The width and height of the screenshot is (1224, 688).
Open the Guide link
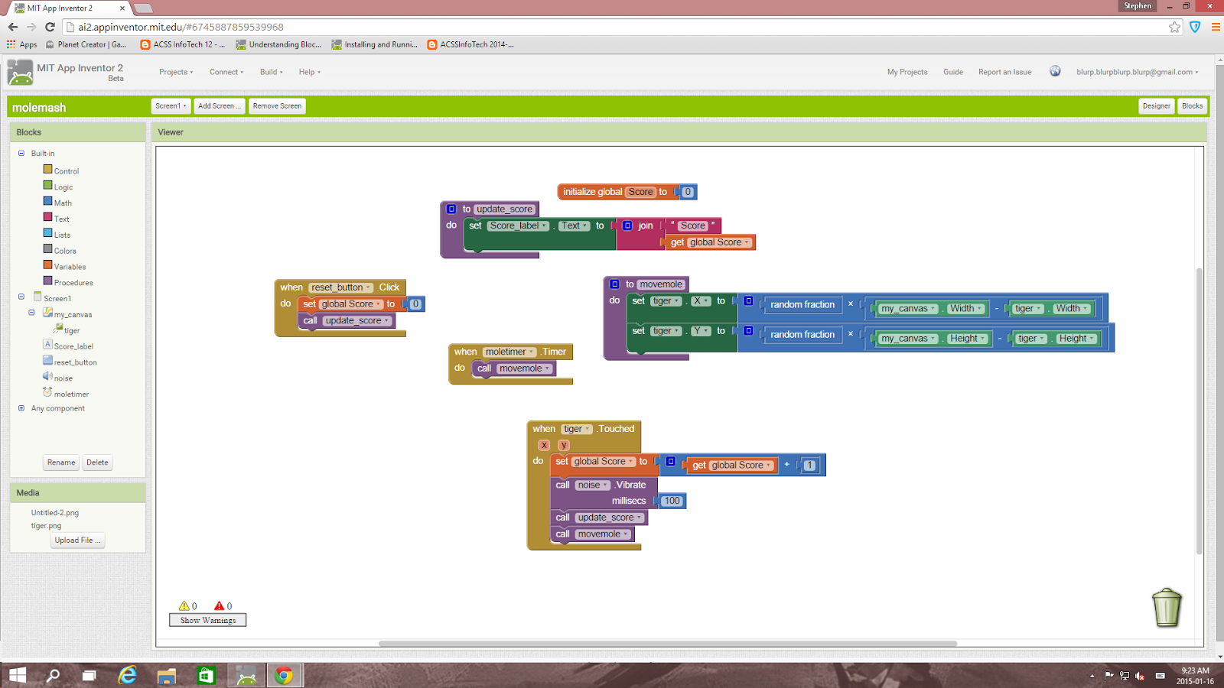coord(953,72)
